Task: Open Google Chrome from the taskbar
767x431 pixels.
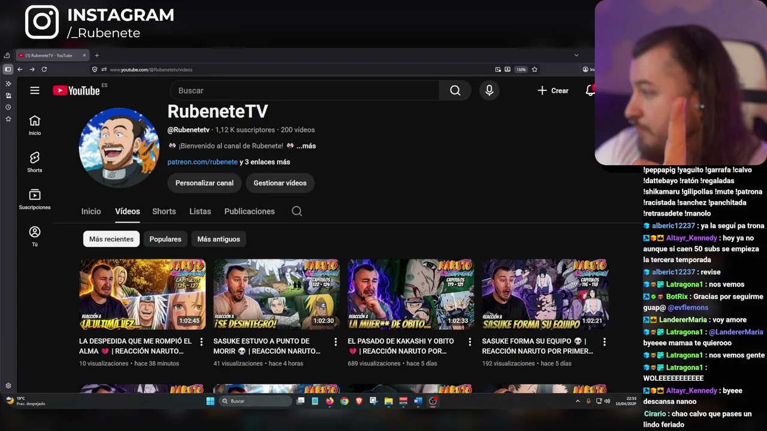Action: coord(345,401)
